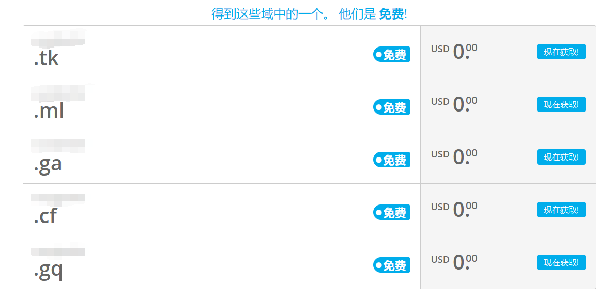
Task: Click 现在获取! button for .tk domain
Action: (x=561, y=52)
